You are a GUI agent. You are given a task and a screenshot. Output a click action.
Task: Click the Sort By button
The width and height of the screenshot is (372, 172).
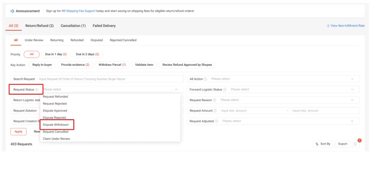tap(323, 144)
